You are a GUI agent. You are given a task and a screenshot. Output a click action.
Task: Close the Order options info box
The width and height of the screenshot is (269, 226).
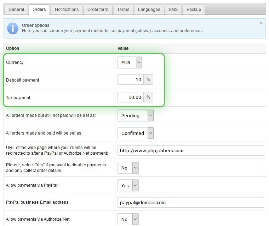[261, 23]
